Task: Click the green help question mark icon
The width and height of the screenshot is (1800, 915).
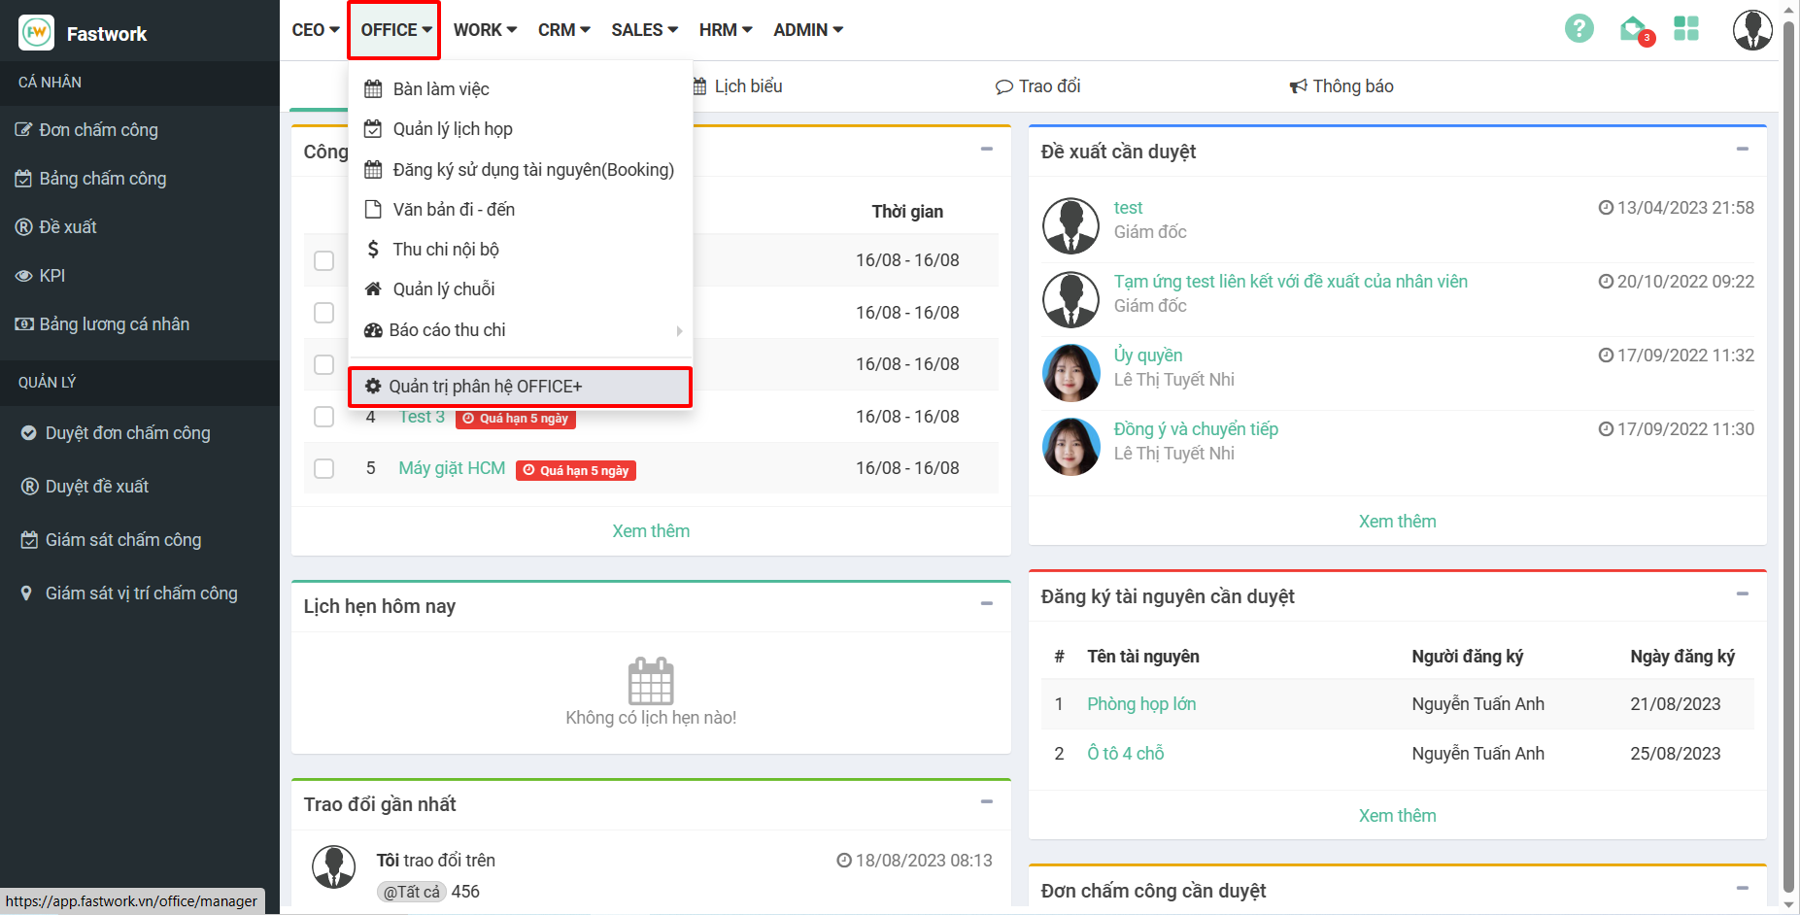Action: pyautogui.click(x=1579, y=29)
